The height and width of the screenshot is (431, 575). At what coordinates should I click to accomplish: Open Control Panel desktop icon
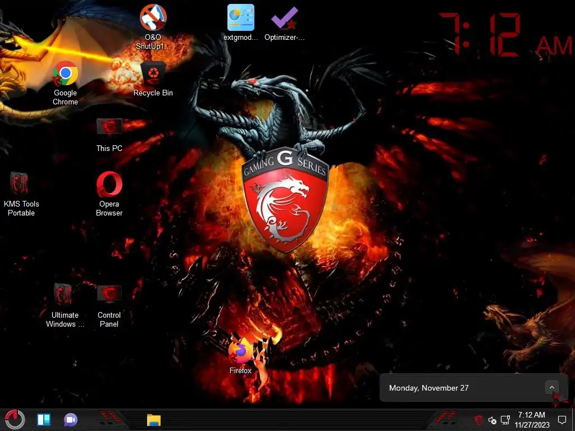109,305
